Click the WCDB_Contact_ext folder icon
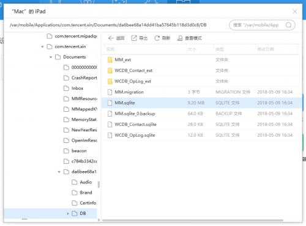 (110, 70)
